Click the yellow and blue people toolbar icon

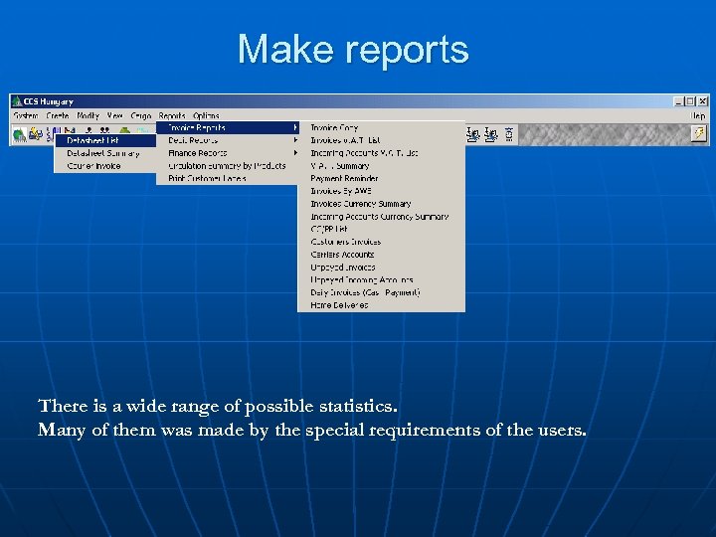pyautogui.click(x=35, y=134)
